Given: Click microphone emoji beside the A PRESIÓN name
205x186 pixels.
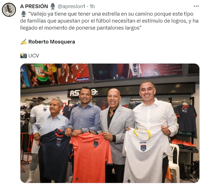Looking at the screenshot, I should [53, 6].
